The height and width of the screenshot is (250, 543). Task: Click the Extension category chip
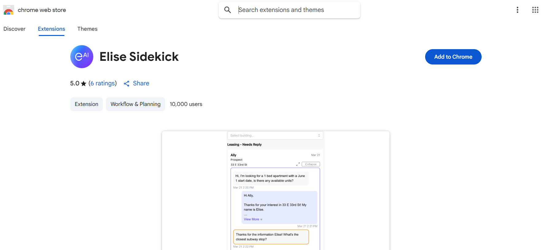[x=87, y=104]
